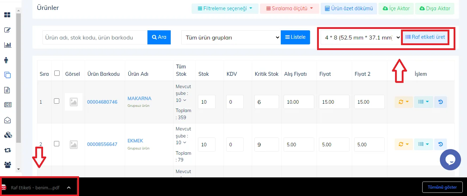The width and height of the screenshot is (467, 196).
Task: Click the Dışa Aktar button
Action: tap(435, 8)
